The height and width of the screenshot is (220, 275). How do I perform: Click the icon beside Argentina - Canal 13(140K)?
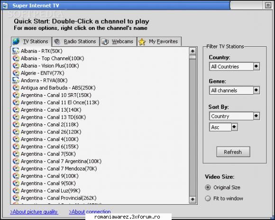point(16,110)
